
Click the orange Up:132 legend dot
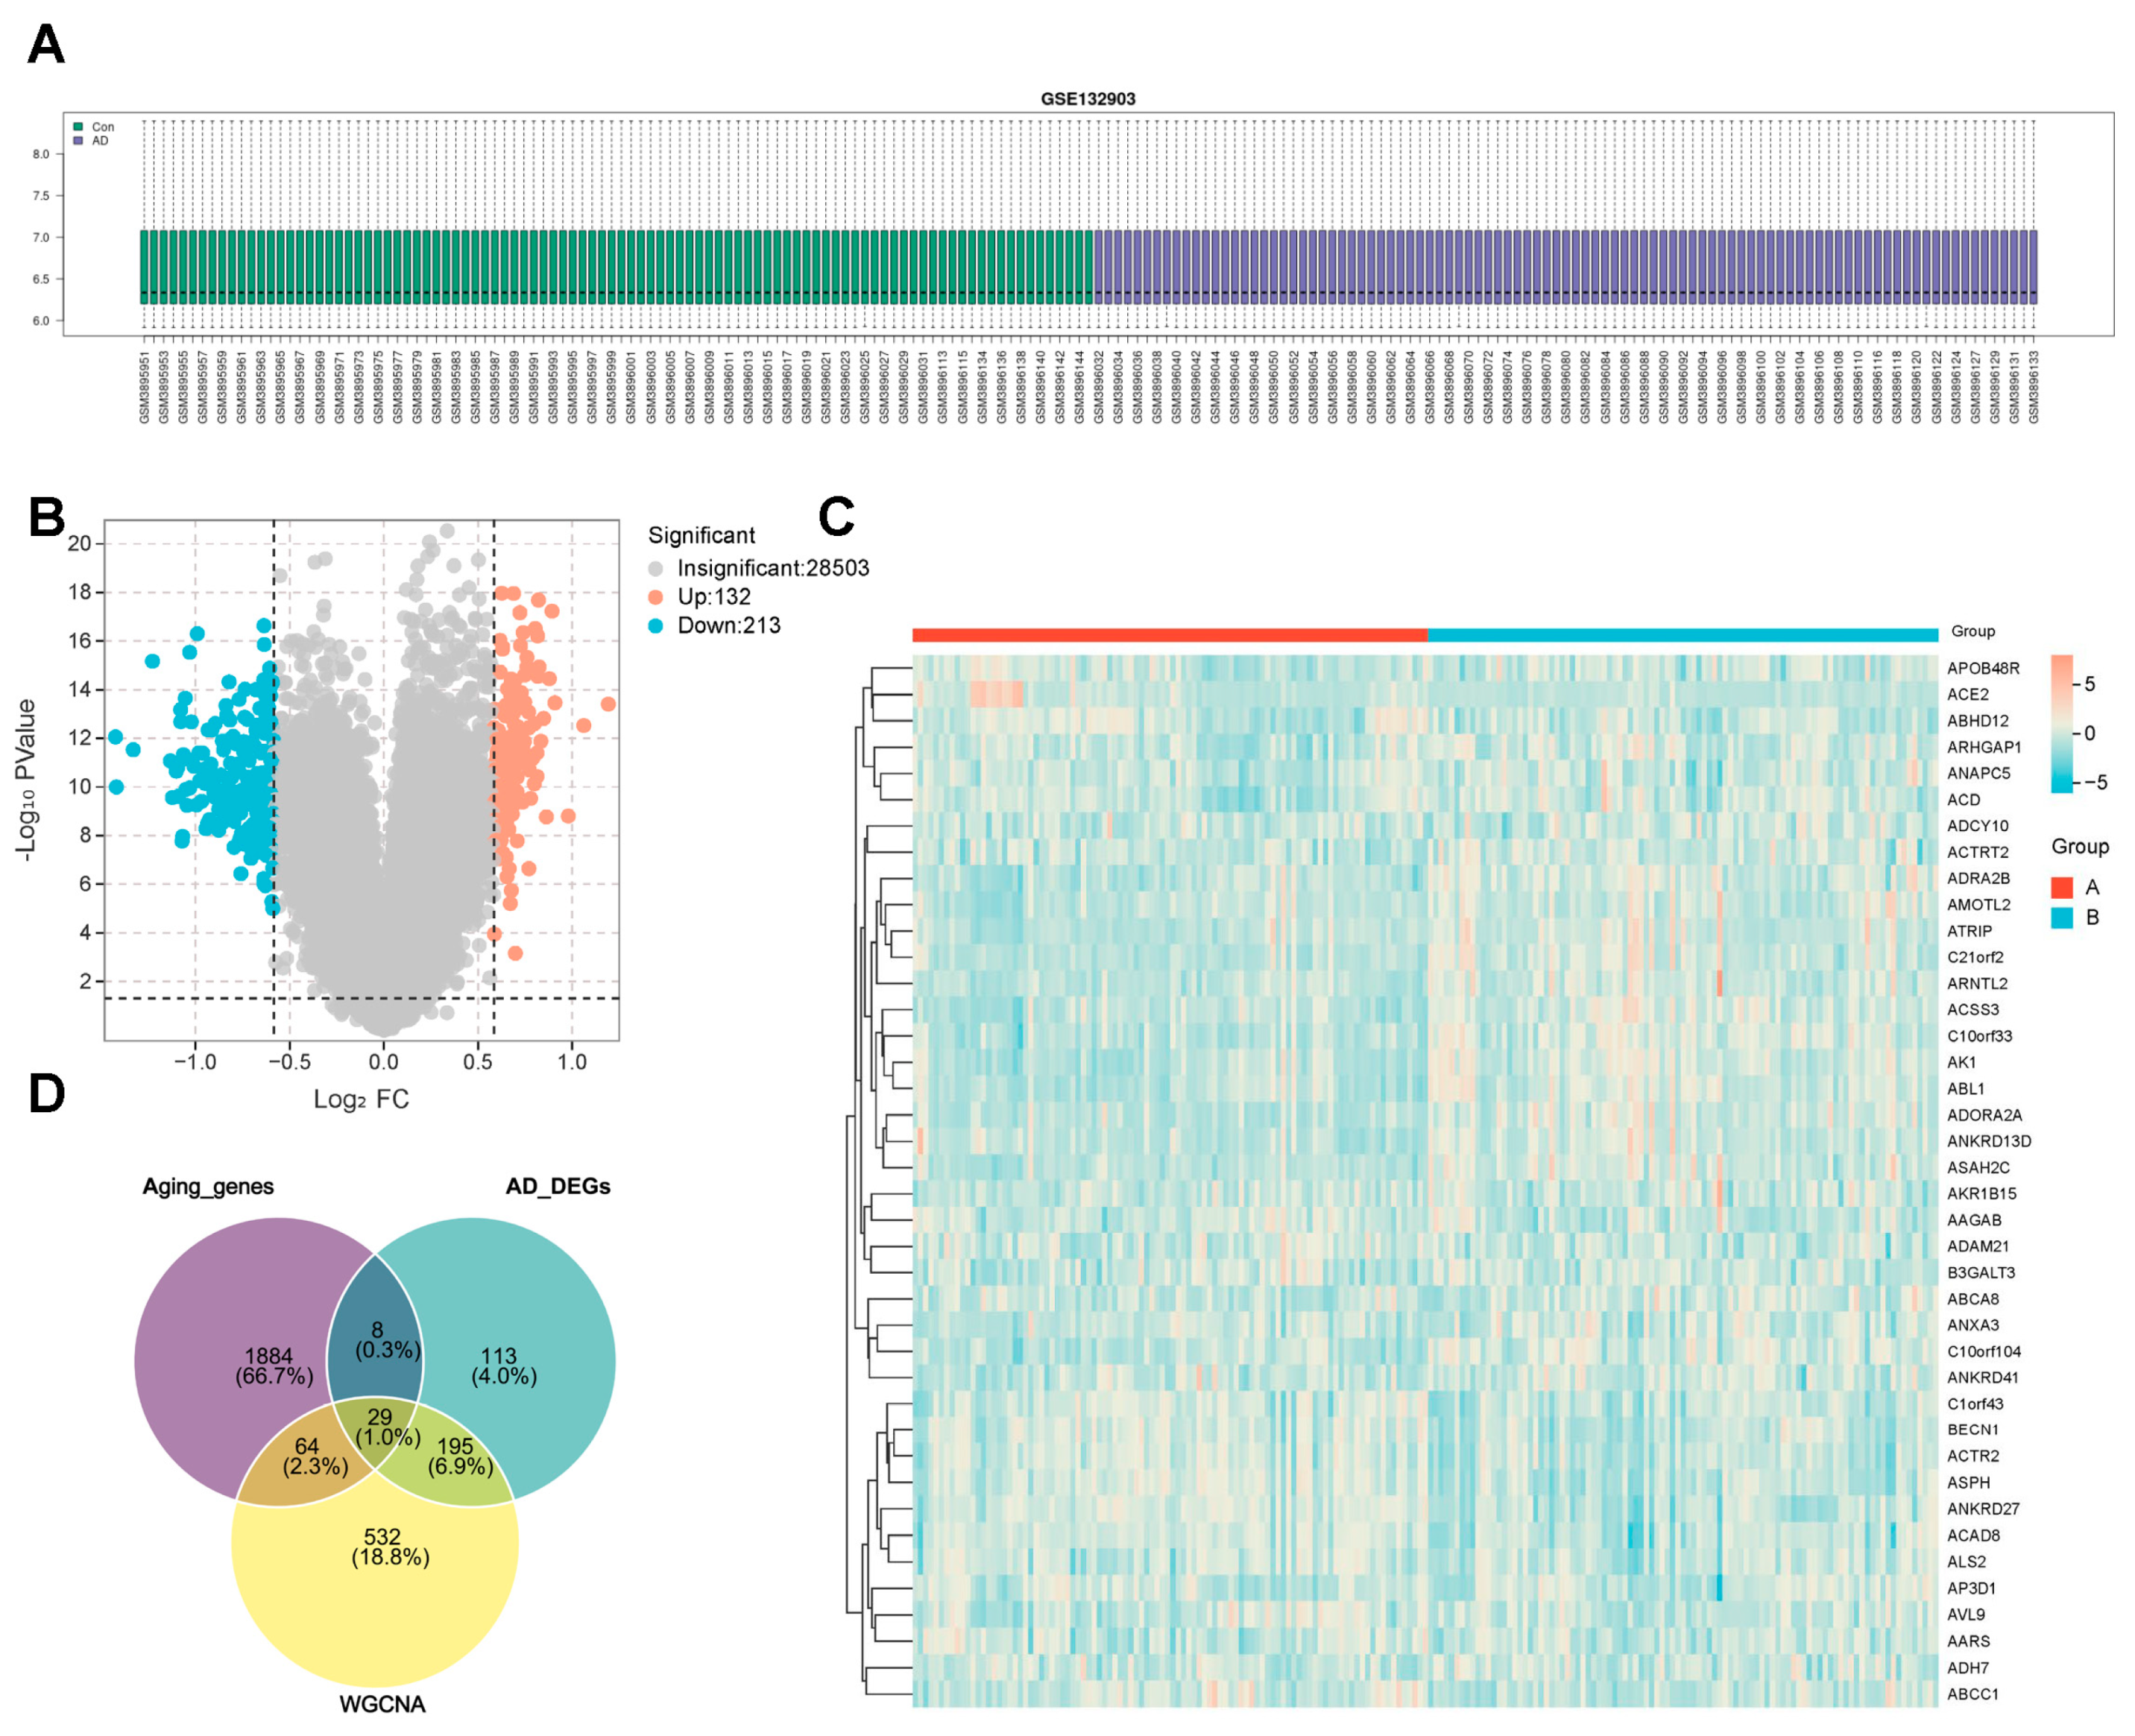click(655, 597)
